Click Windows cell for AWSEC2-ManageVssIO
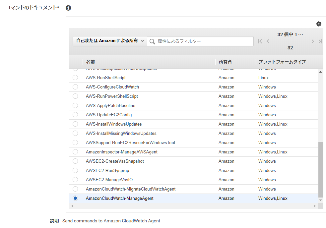326x228 pixels. [x=267, y=180]
